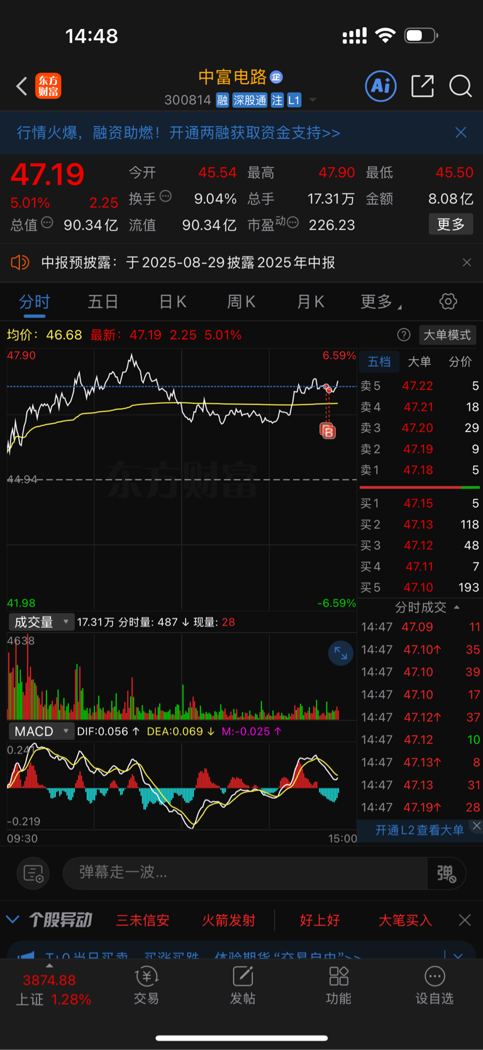Open the 中报预披露 notice text
The image size is (483, 1050).
click(x=188, y=262)
